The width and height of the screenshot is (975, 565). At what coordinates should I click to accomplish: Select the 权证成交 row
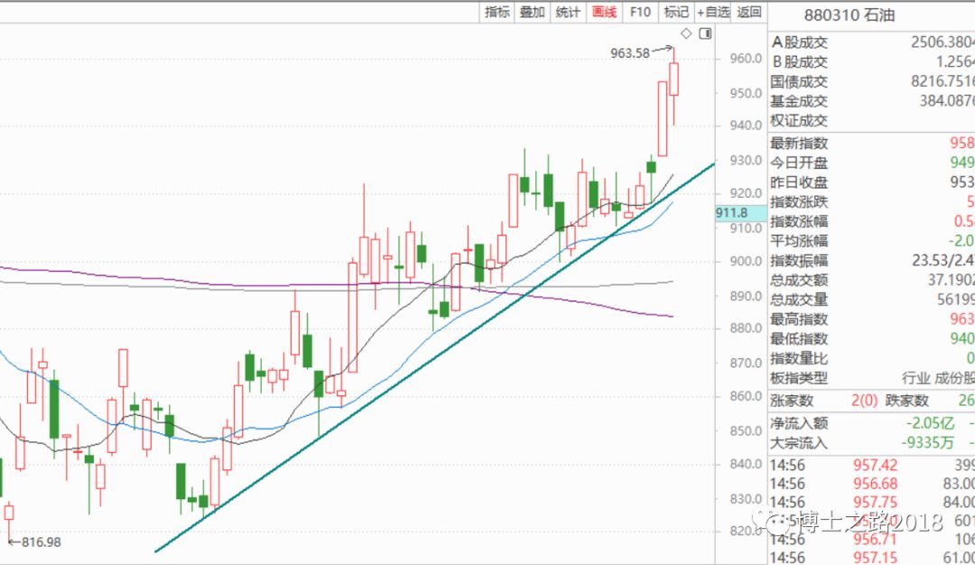tap(872, 121)
